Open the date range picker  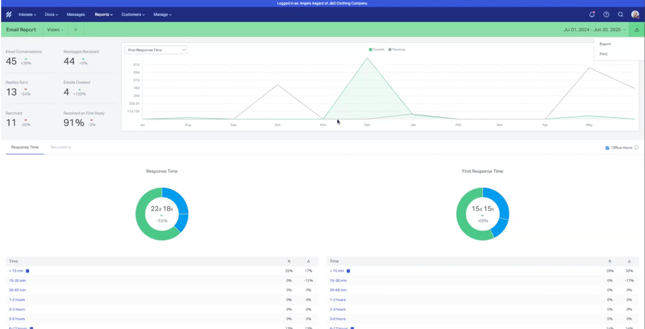pos(594,30)
